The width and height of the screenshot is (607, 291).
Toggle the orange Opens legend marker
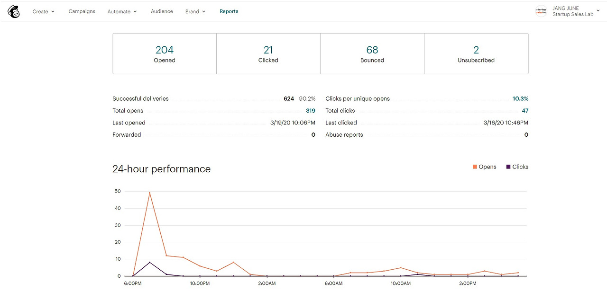click(x=475, y=167)
